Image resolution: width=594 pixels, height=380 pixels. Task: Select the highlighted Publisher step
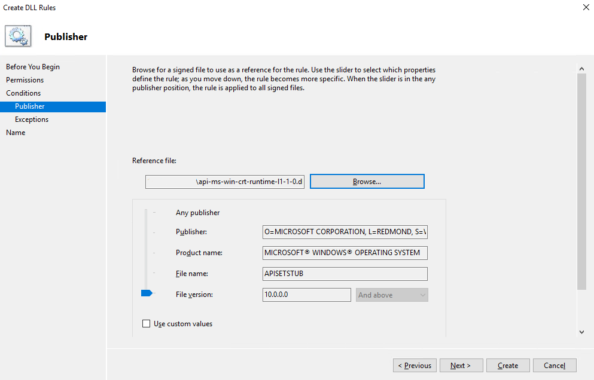pyautogui.click(x=28, y=106)
